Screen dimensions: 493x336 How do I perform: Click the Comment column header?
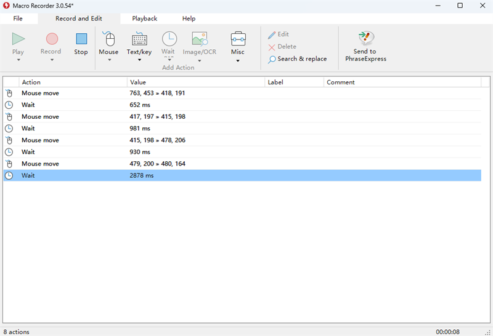tap(341, 82)
